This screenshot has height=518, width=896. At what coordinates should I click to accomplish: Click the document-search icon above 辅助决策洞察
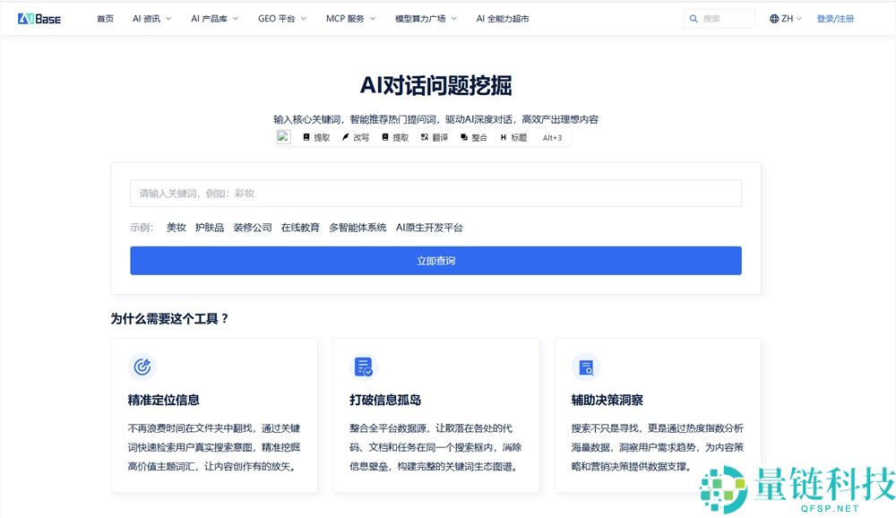[586, 367]
